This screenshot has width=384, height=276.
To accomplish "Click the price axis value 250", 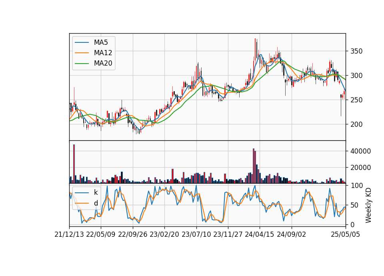I will (x=356, y=100).
